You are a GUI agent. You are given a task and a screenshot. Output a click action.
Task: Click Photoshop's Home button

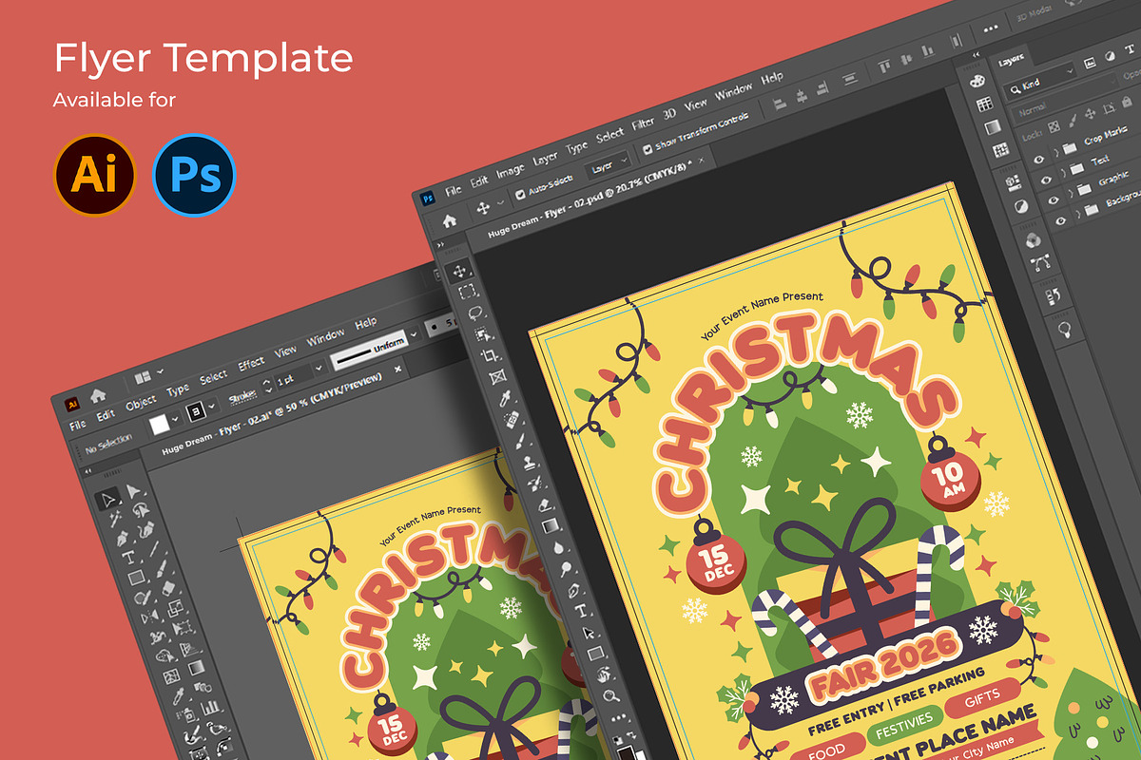pos(450,220)
